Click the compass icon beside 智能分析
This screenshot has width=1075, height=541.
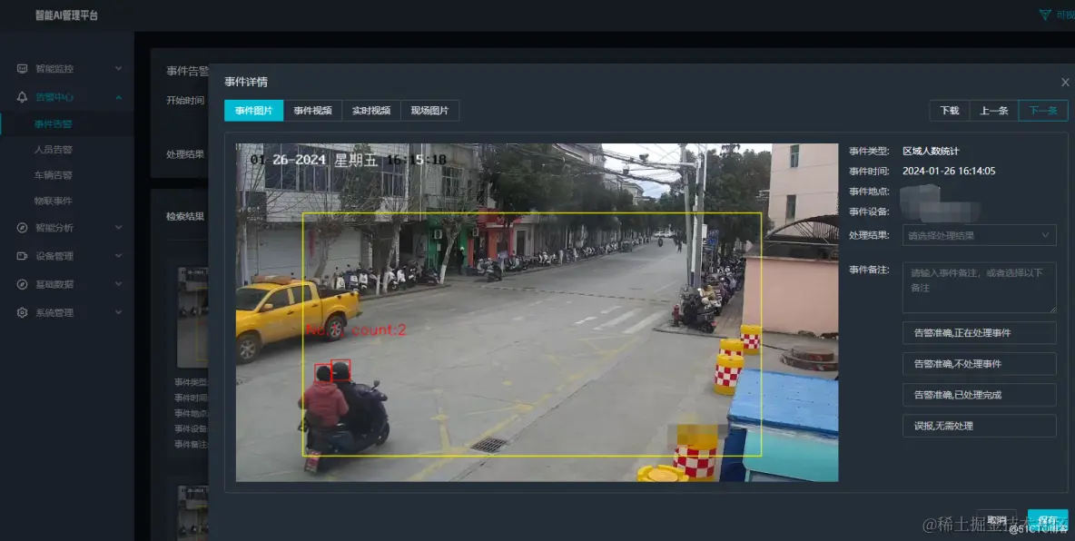pos(22,228)
